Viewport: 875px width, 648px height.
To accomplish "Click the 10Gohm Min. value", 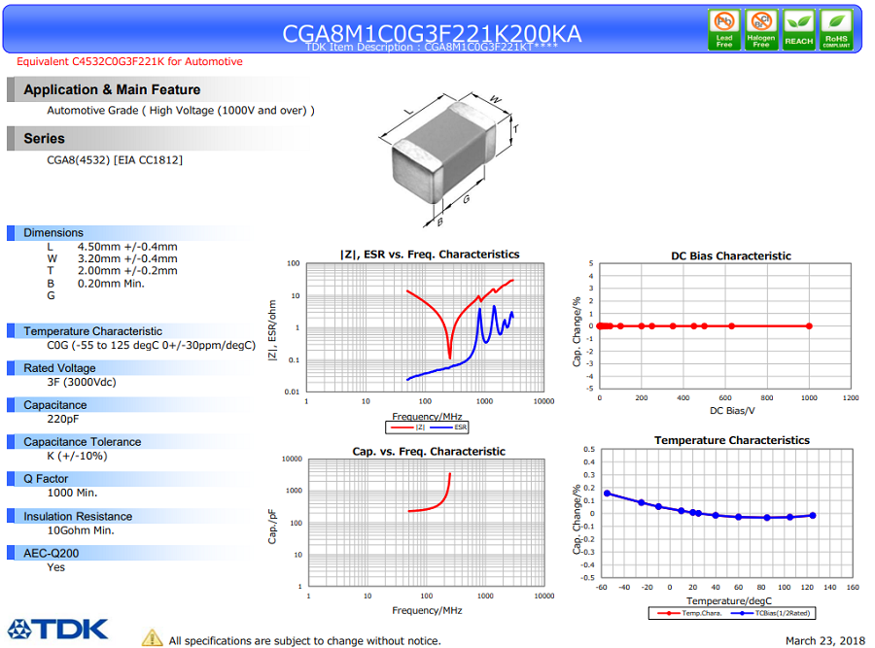I will pyautogui.click(x=81, y=530).
